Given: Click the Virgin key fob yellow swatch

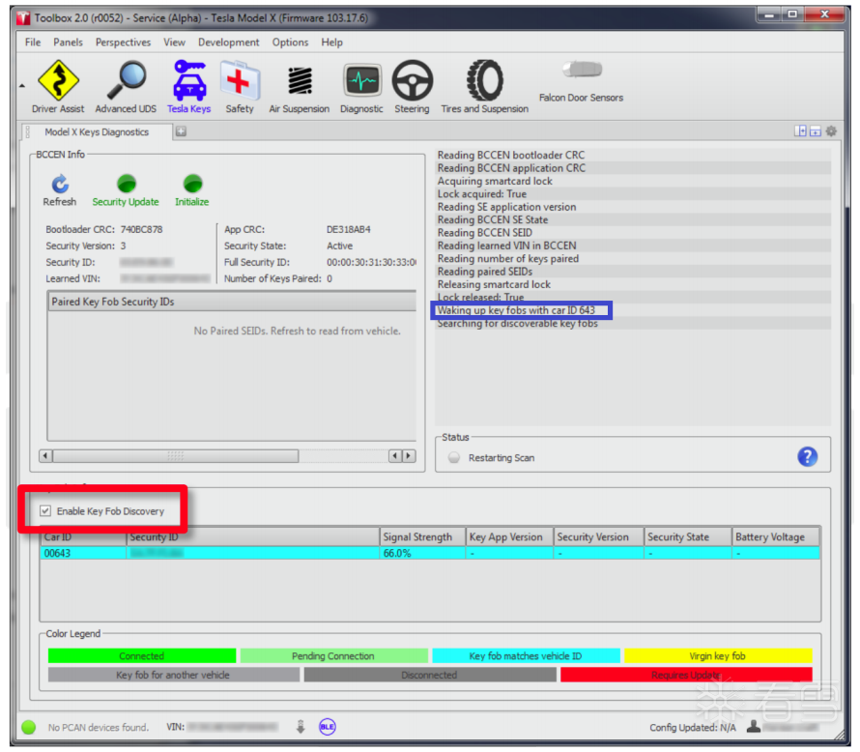Looking at the screenshot, I should coord(717,656).
